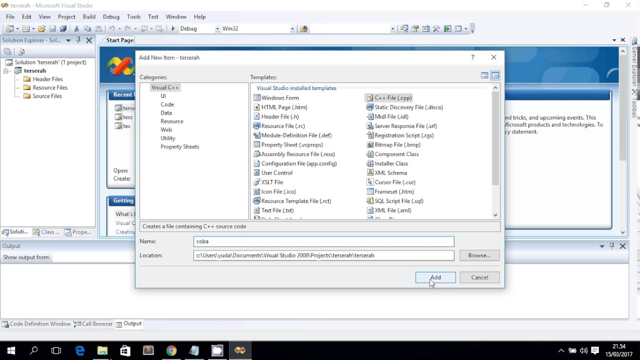The image size is (640, 360).
Task: Click the Start Debugging play icon
Action: click(x=173, y=29)
